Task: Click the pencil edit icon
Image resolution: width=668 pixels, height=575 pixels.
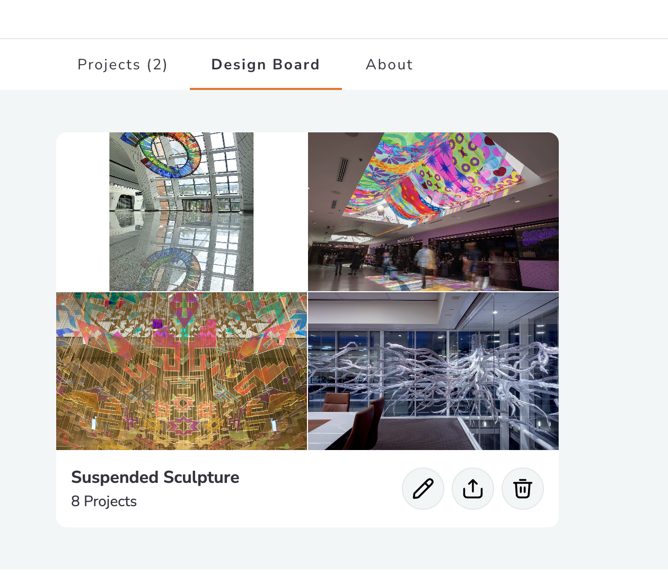Action: pos(423,489)
